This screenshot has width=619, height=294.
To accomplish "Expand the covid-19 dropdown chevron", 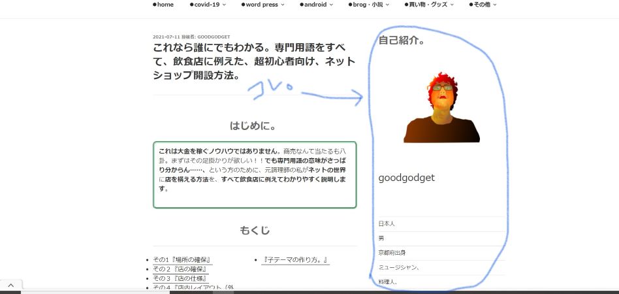I will click(224, 5).
